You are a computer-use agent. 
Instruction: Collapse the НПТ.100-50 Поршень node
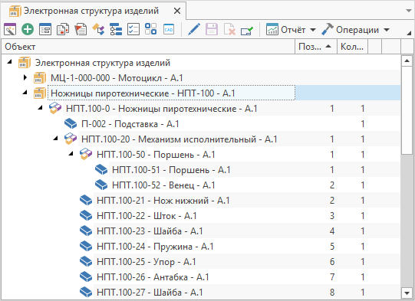tap(71, 154)
